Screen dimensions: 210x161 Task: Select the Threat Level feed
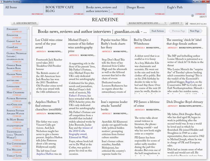(15, 157)
